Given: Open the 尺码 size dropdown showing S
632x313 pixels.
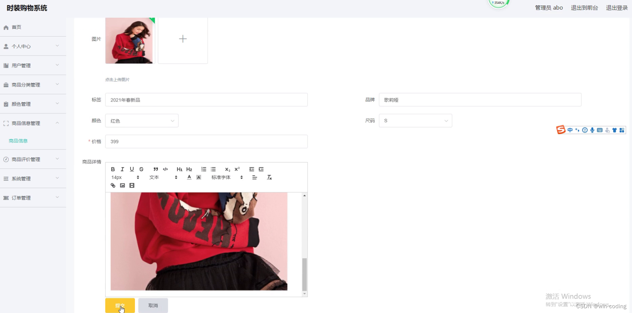Looking at the screenshot, I should 415,121.
